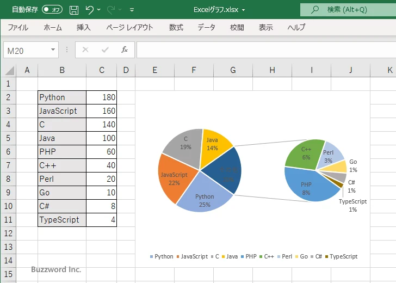Image resolution: width=396 pixels, height=283 pixels.
Task: Open the ファイル menu tab
Action: coord(18,27)
